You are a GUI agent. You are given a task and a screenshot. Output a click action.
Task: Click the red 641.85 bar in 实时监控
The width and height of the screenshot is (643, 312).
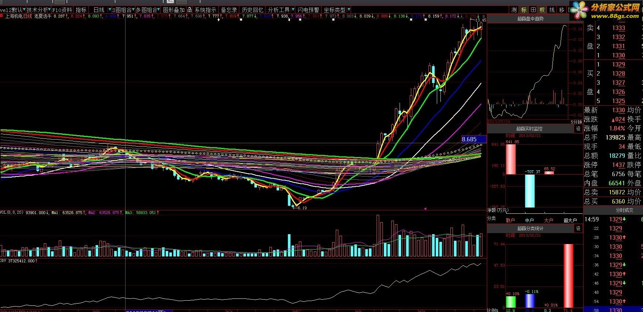(x=511, y=159)
